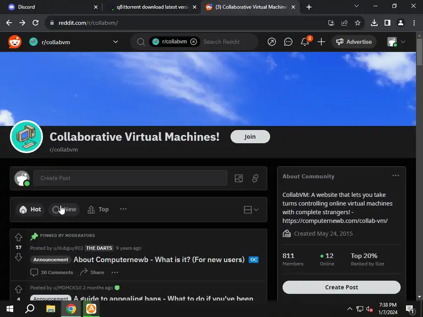The height and width of the screenshot is (317, 423).
Task: Show hidden system tray icons
Action: tap(349, 309)
